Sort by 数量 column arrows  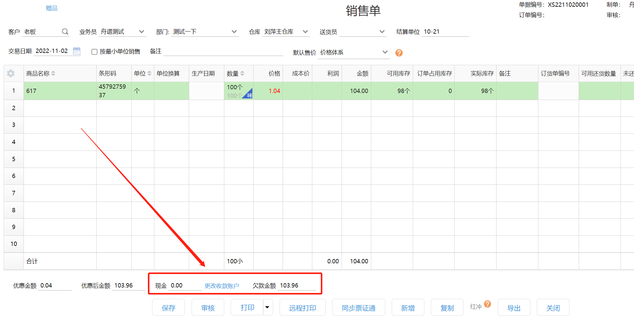pyautogui.click(x=242, y=73)
